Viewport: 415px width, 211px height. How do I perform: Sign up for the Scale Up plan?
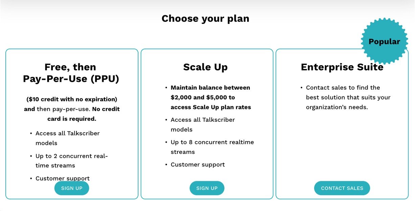[x=207, y=188]
